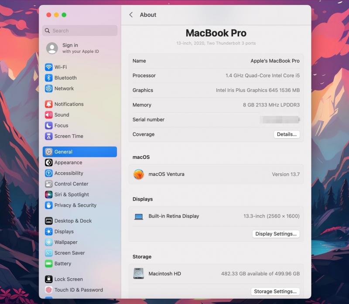This screenshot has width=349, height=304.
Task: Open Storage Settings button
Action: pos(275,291)
